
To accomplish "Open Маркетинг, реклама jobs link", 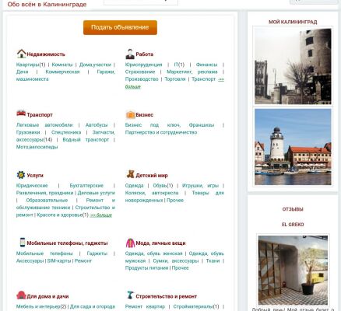I will (x=192, y=72).
